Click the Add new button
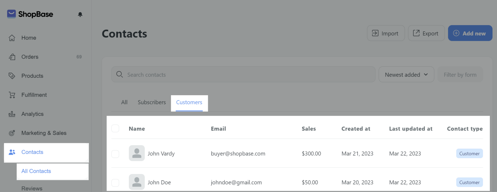This screenshot has width=497, height=192. click(470, 33)
